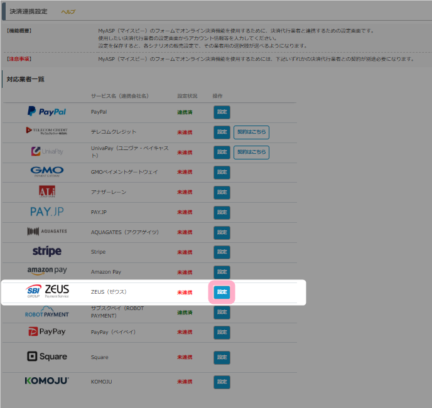Open PayPal 設定 button
Image resolution: width=432 pixels, height=408 pixels.
(x=222, y=112)
